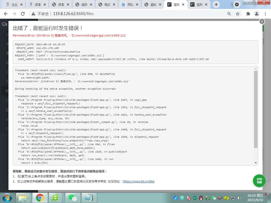Open Google Chrome taskbar icon
This screenshot has height=203, width=271.
40,198
